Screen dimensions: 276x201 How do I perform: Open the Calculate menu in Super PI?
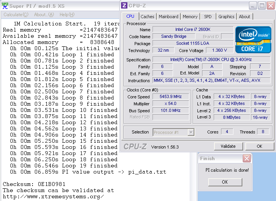click(x=16, y=15)
